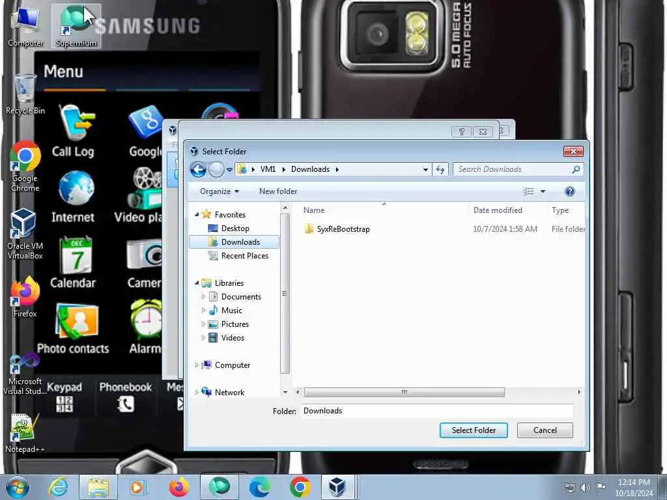Open Firefox desktop shortcut

[25, 297]
